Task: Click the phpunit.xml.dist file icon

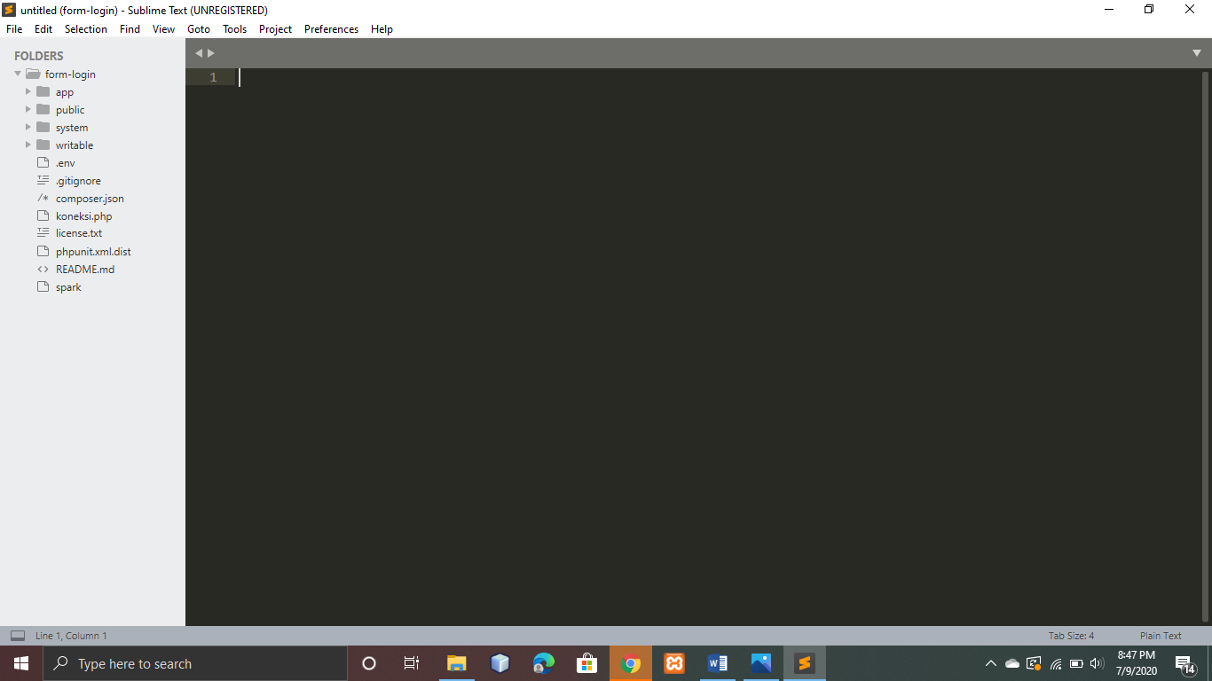Action: click(x=43, y=251)
